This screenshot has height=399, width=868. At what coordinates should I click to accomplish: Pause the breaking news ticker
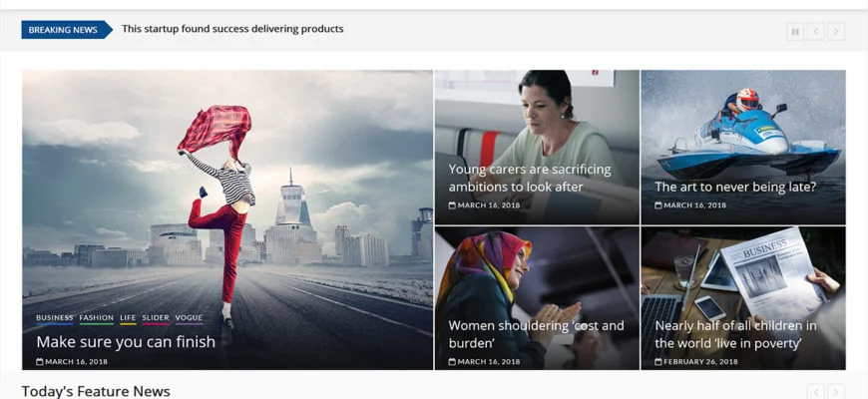coord(795,31)
